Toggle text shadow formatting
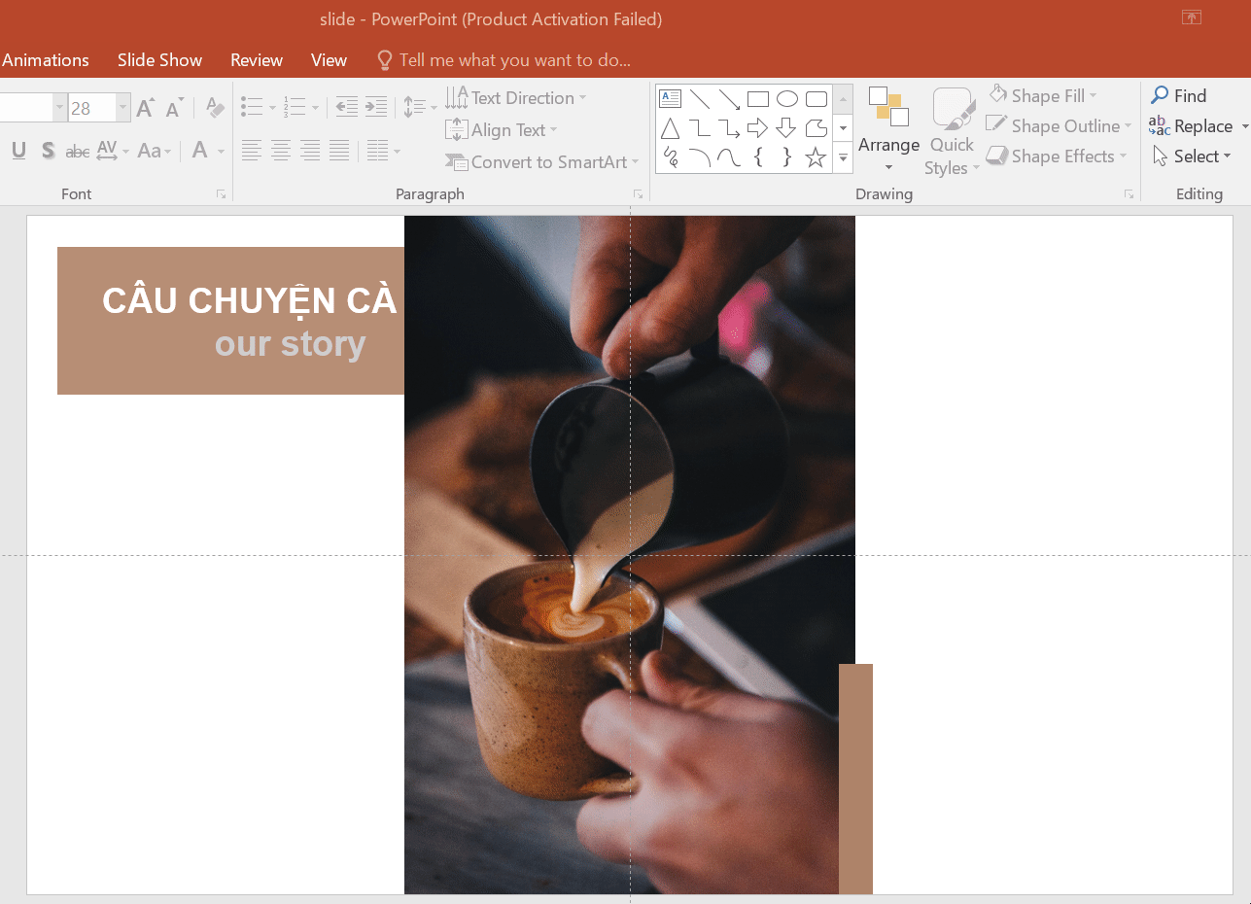Viewport: 1251px width, 904px height. (47, 151)
